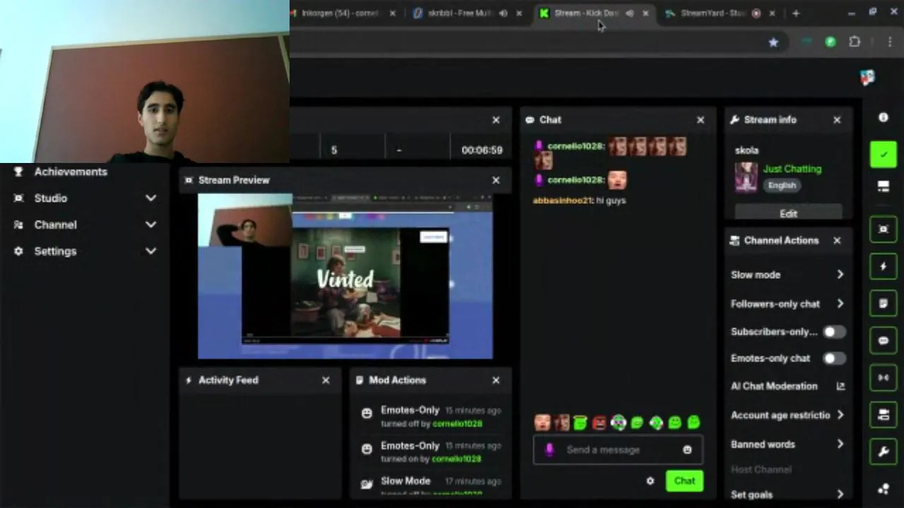Open Slow mode options arrow

point(840,274)
